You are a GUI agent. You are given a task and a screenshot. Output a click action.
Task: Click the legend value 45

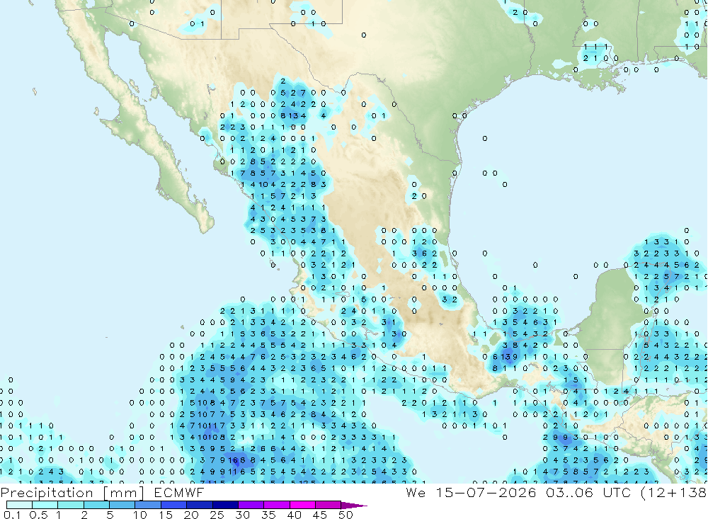(x=320, y=515)
